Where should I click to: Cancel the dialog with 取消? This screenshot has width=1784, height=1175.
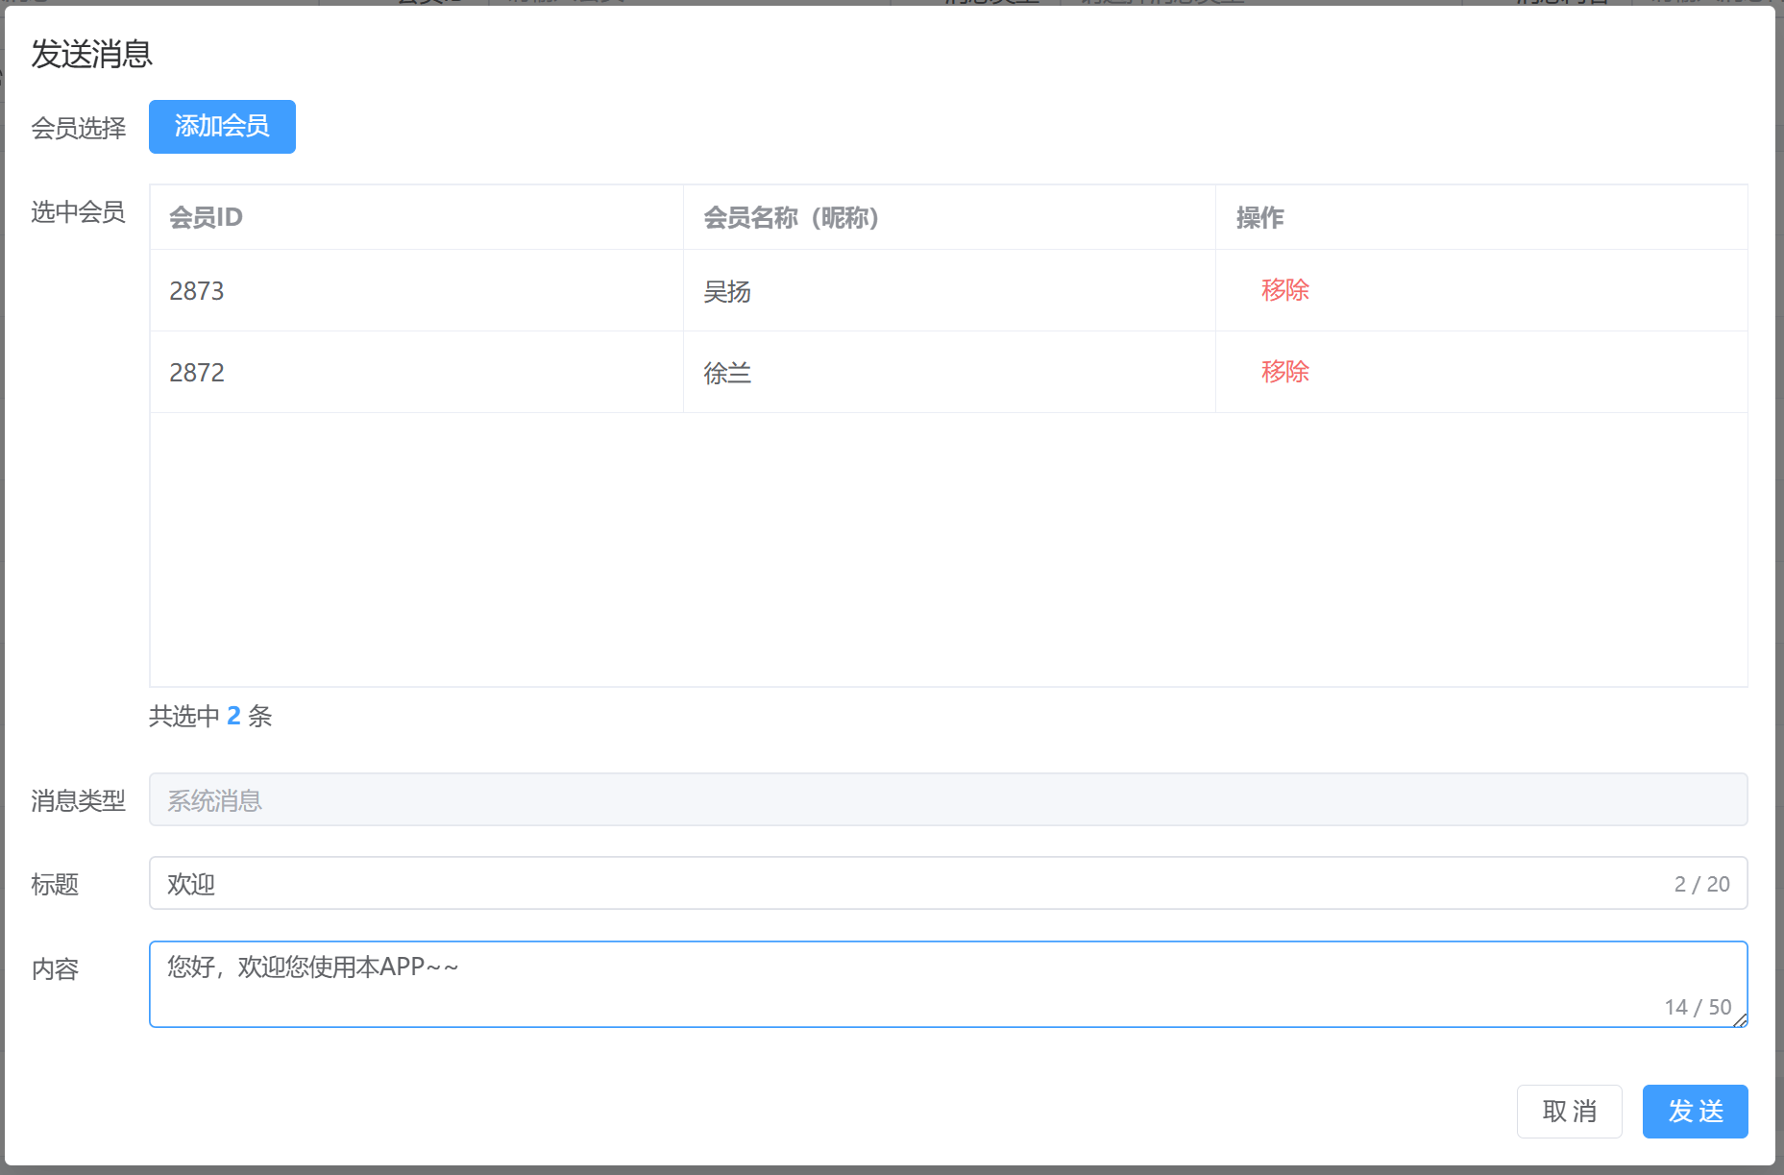click(x=1569, y=1112)
